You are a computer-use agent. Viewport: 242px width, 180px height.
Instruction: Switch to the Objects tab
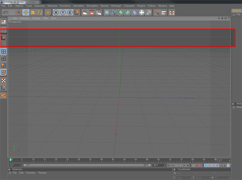coord(236,10)
